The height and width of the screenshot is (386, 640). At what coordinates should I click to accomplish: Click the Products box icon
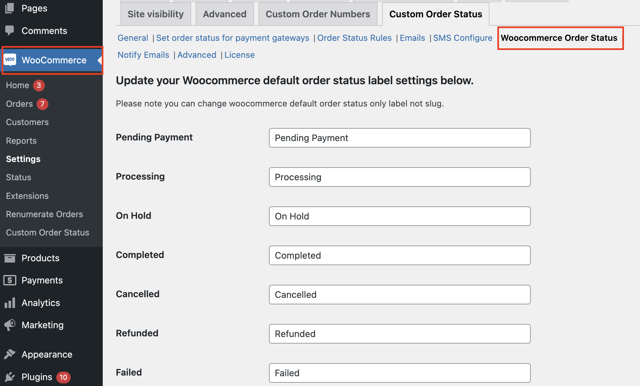point(10,258)
